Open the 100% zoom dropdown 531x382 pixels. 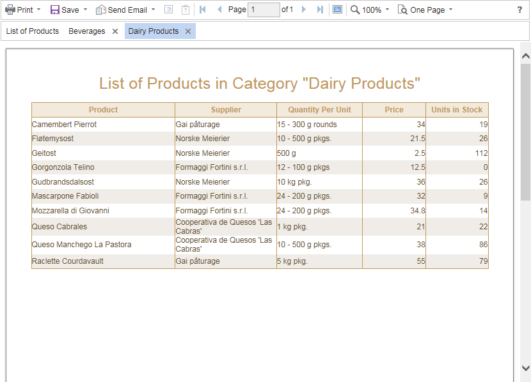387,10
